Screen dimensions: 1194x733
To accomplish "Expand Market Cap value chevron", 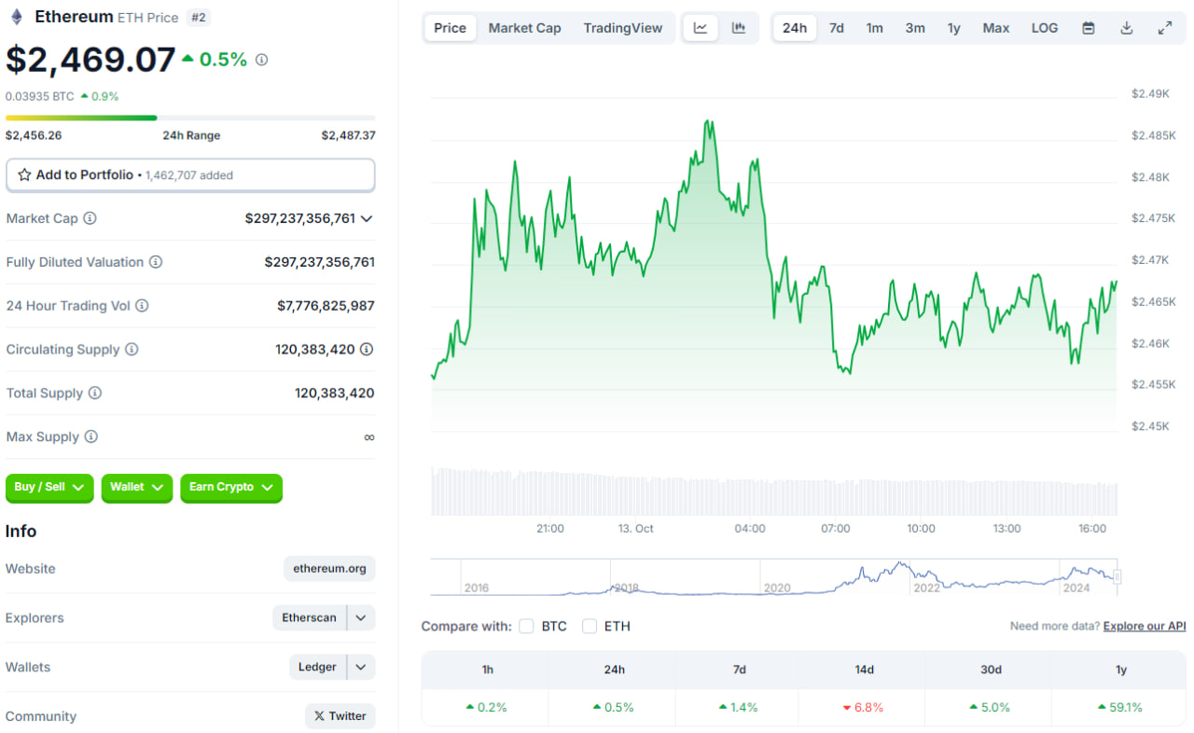I will 367,218.
